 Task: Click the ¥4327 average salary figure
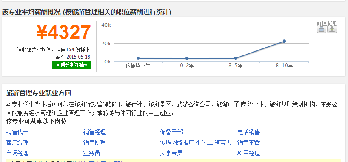coord(64,33)
